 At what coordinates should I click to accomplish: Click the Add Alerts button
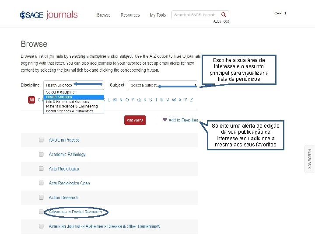(135, 120)
